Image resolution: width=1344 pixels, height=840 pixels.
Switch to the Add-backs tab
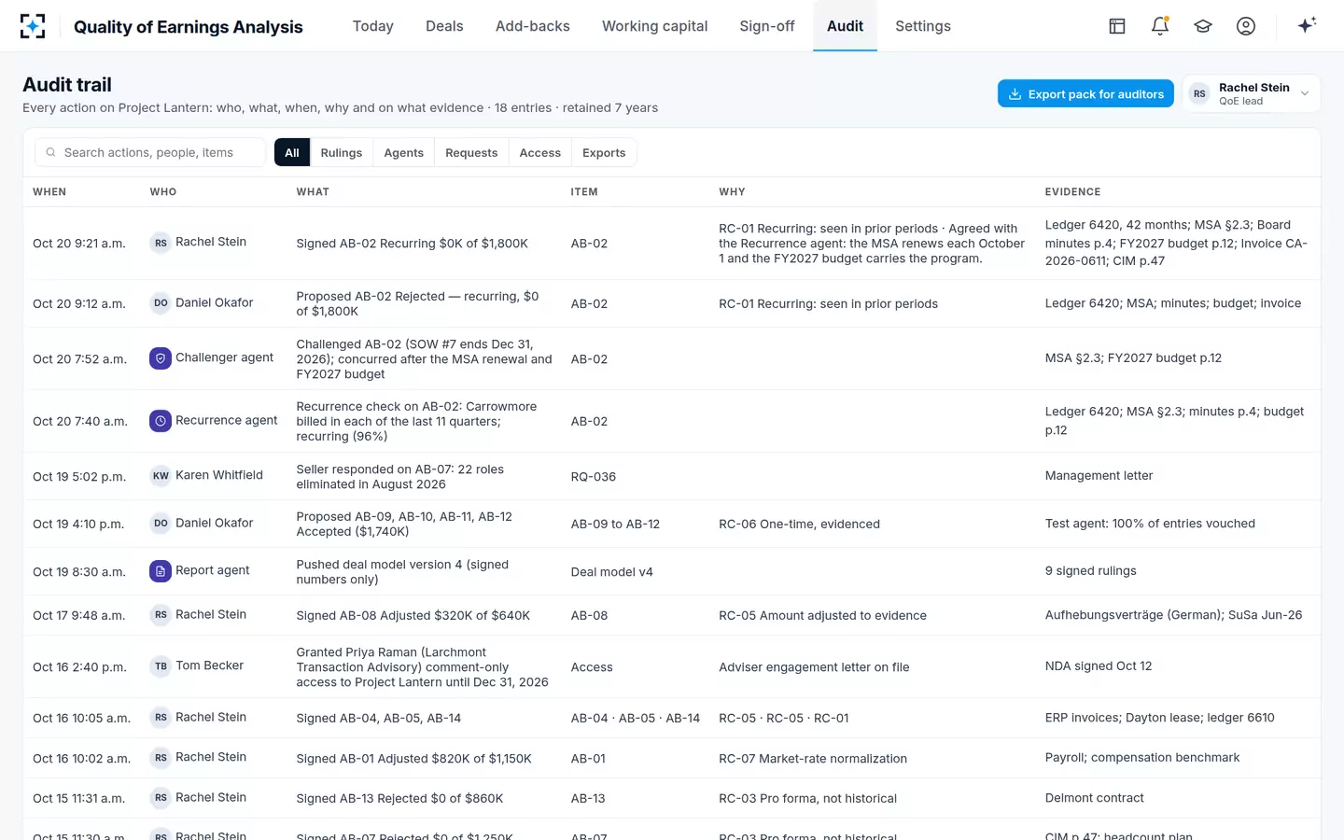click(533, 26)
